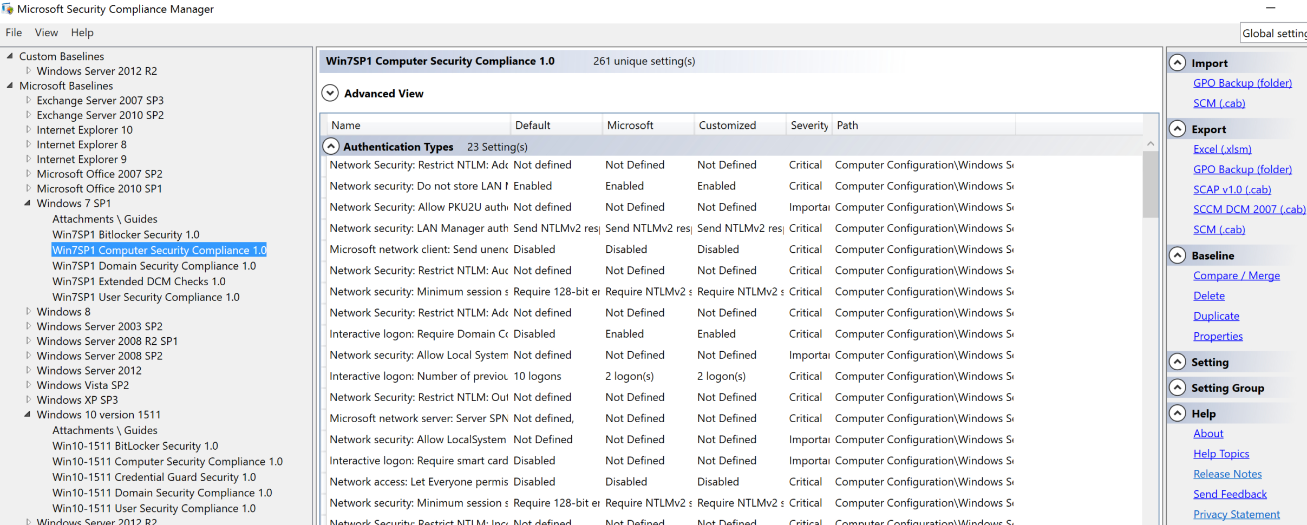The width and height of the screenshot is (1307, 525).
Task: Collapse the Help panel chevron
Action: click(1178, 413)
